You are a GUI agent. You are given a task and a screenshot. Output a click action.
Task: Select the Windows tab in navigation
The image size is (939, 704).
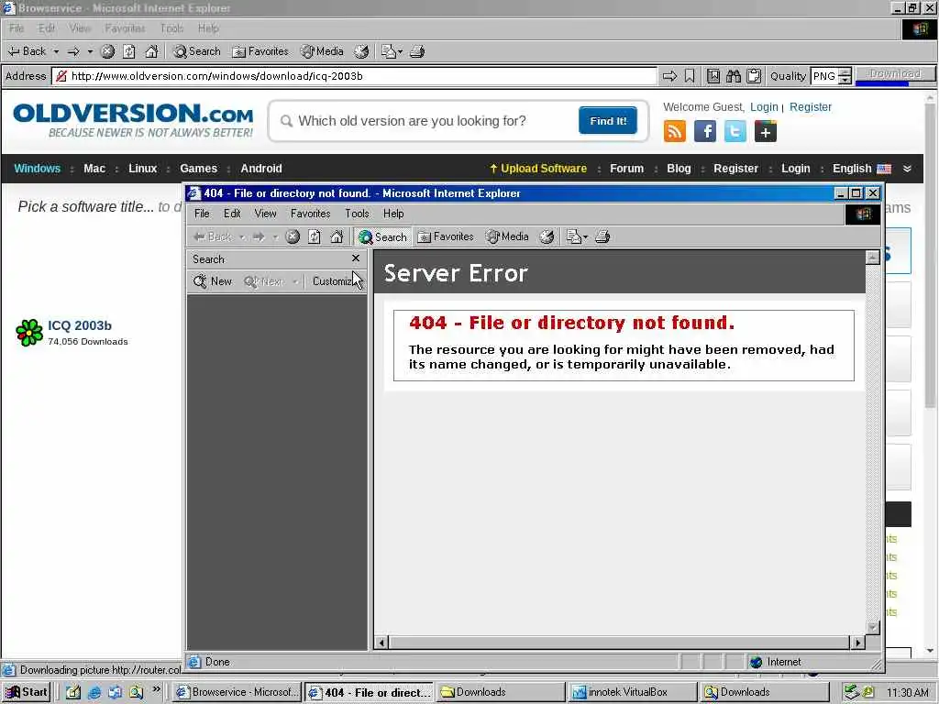pyautogui.click(x=37, y=169)
